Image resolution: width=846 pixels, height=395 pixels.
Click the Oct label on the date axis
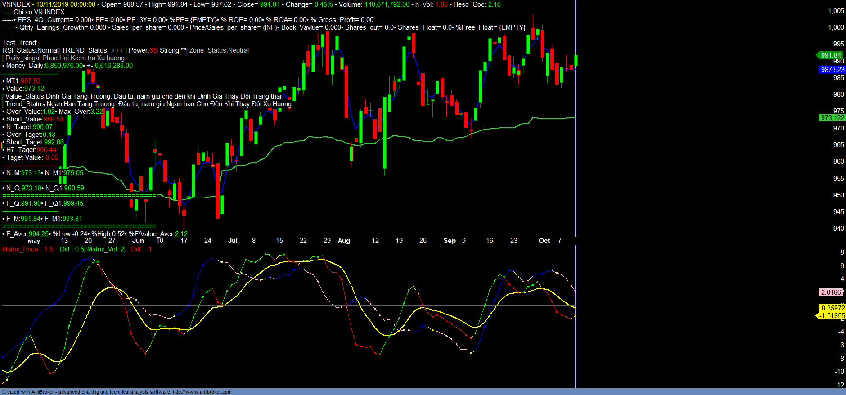544,241
